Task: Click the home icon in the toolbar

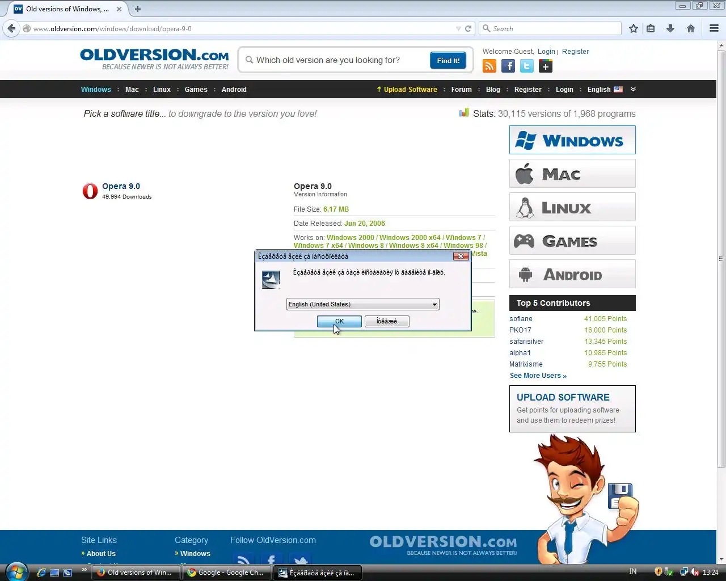Action: [691, 28]
